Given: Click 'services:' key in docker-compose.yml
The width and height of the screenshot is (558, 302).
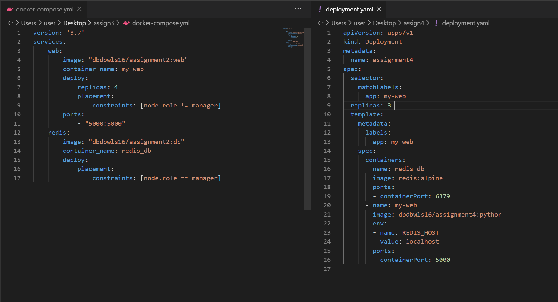Looking at the screenshot, I should (x=50, y=41).
